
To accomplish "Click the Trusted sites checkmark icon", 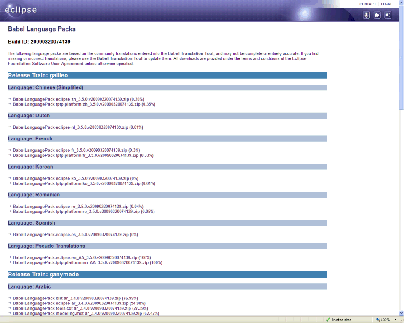I will [x=328, y=320].
